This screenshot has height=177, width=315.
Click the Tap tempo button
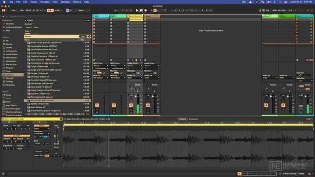tap(22, 10)
